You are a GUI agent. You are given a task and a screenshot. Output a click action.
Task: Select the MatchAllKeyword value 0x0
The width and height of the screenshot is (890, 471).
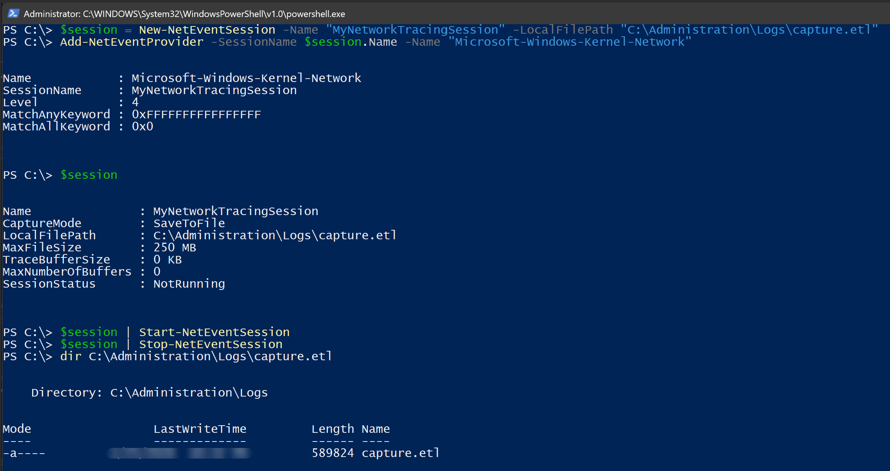[142, 127]
